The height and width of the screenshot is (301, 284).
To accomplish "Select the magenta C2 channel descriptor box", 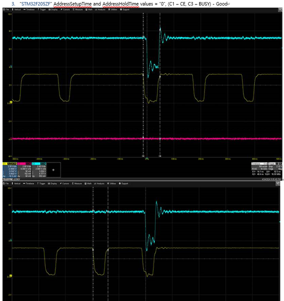I will (24, 170).
